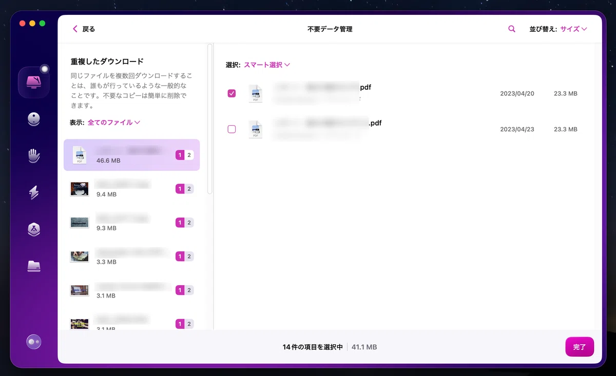Click selection badge of the 46.6 MB group
This screenshot has height=376, width=616.
point(184,155)
